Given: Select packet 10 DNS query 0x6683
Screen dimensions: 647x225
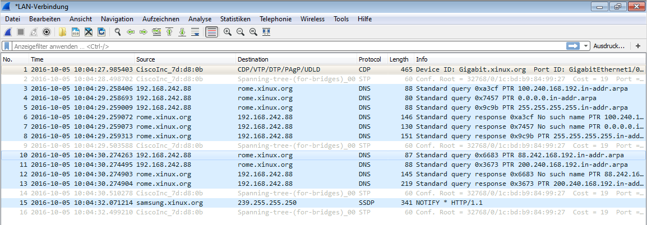Looking at the screenshot, I should tap(323, 155).
